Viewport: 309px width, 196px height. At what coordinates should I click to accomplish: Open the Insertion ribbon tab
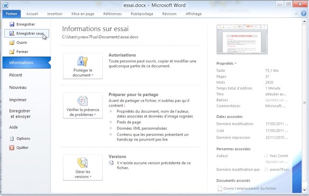point(55,14)
